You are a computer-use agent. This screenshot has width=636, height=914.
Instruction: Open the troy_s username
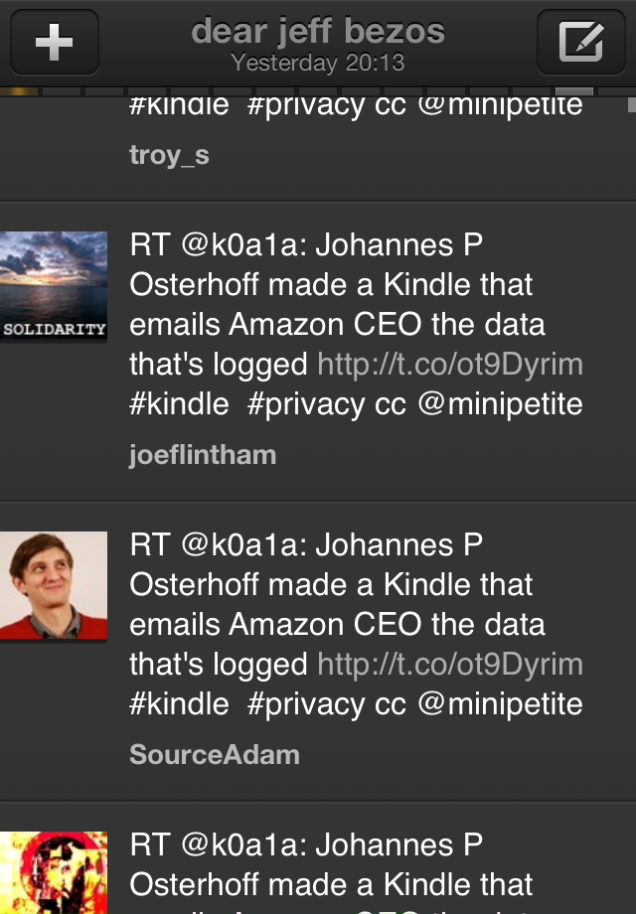[169, 155]
